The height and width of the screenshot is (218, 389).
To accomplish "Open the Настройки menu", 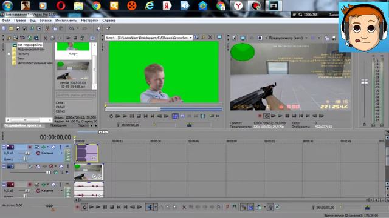I will 89,20.
